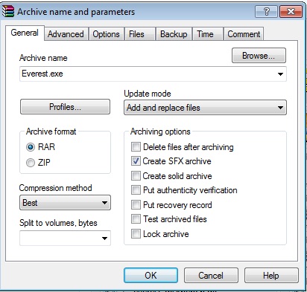This screenshot has height=292, width=307.
Task: Uncheck Create SFX archive
Action: (136, 161)
